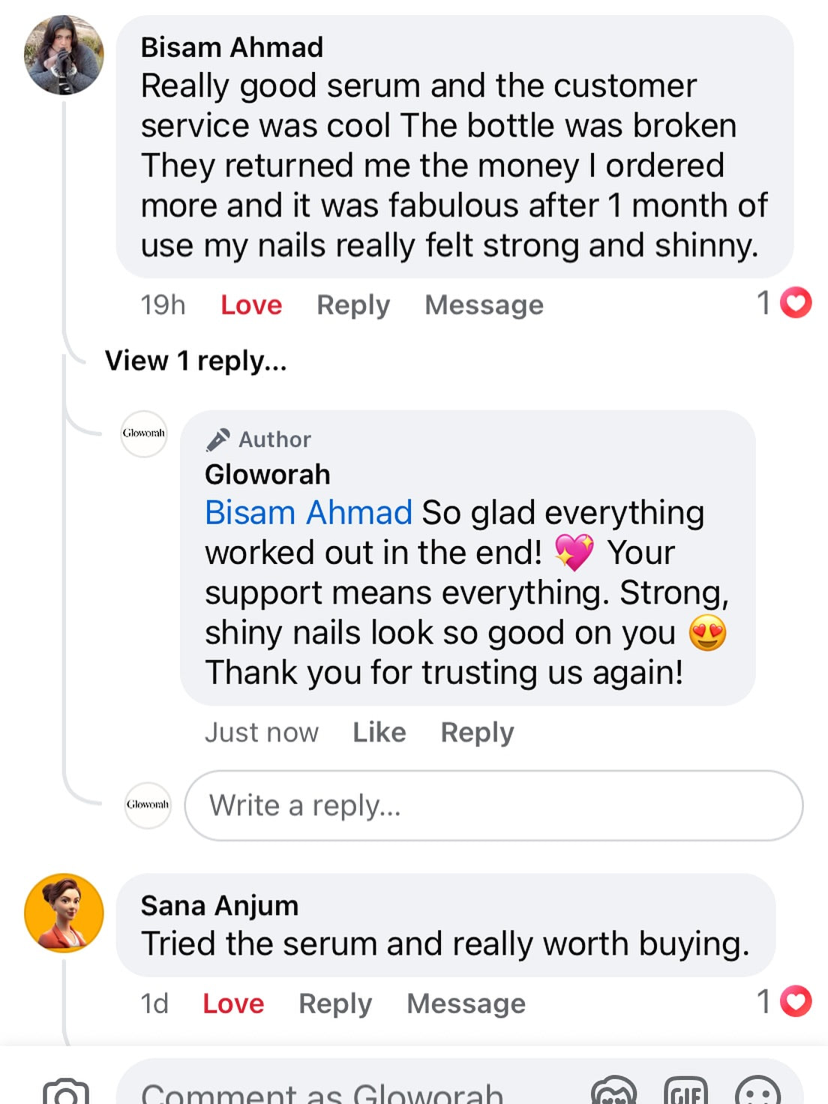Open Bisam Ahmad's profile picture
This screenshot has height=1104, width=828.
pos(64,55)
